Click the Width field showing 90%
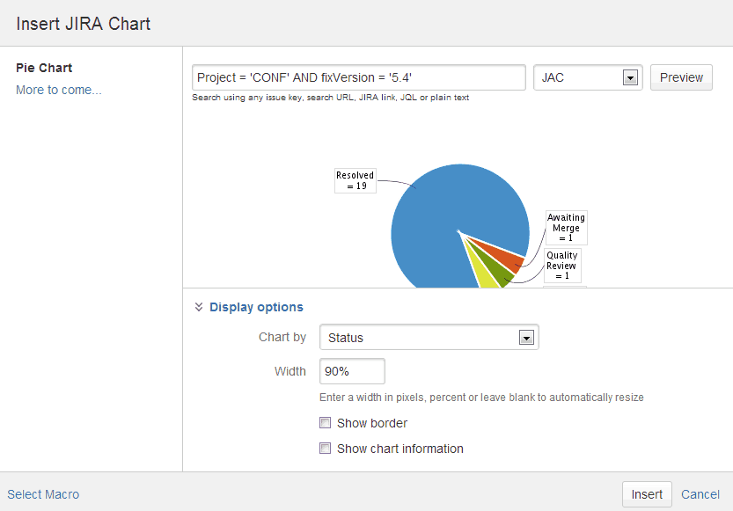The width and height of the screenshot is (733, 511). tap(351, 371)
